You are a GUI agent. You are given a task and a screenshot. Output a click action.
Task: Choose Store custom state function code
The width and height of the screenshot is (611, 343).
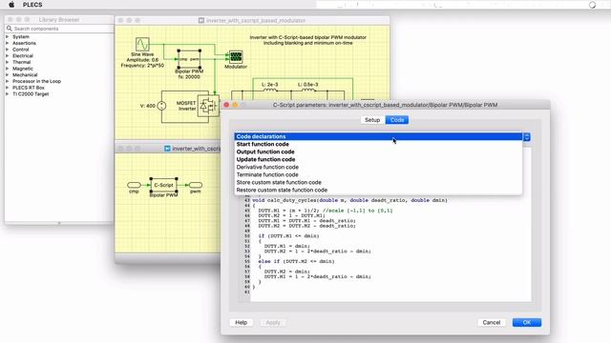pyautogui.click(x=378, y=182)
